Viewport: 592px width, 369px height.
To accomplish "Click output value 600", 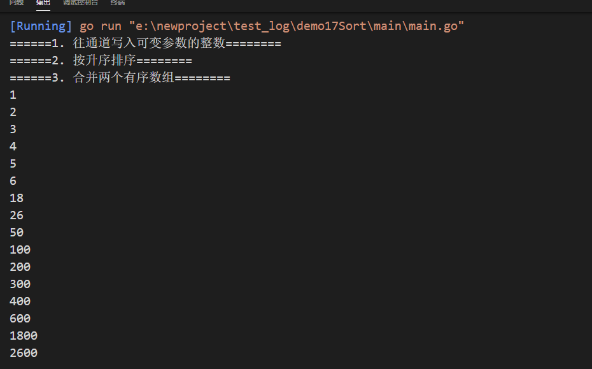I will point(20,319).
